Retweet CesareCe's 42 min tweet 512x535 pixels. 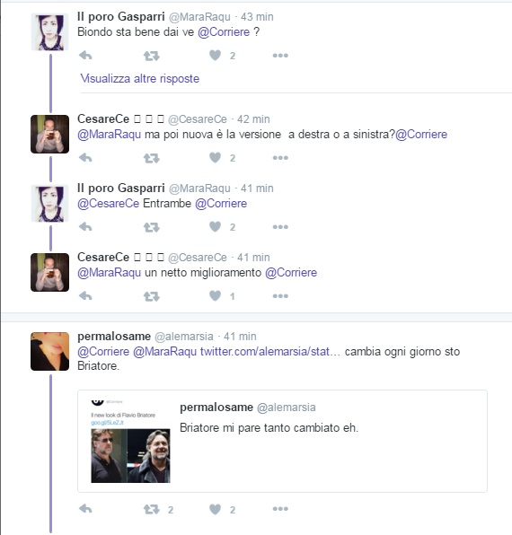(x=152, y=158)
